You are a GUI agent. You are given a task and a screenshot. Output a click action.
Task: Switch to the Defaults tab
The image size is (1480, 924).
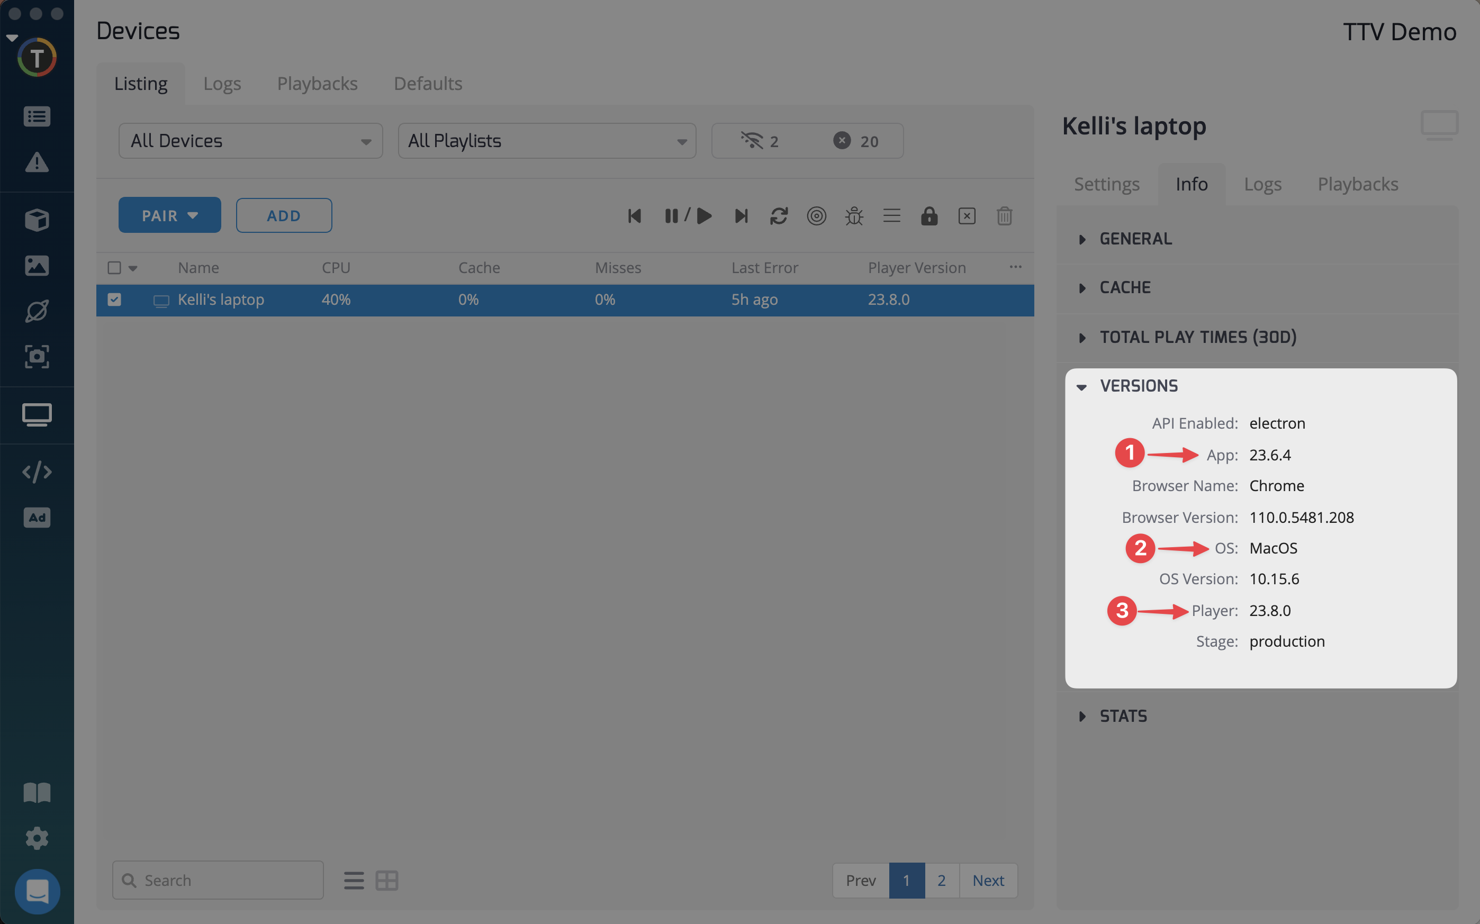(428, 84)
